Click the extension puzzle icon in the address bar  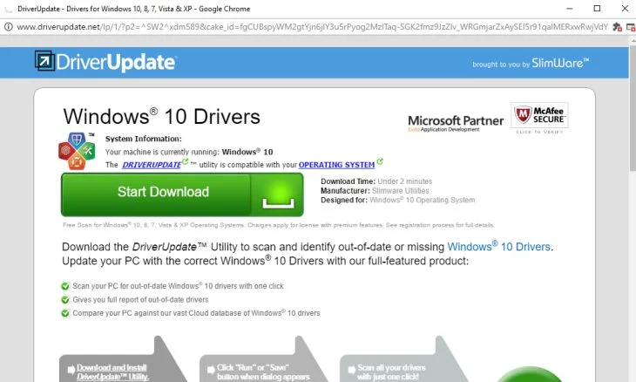click(617, 27)
